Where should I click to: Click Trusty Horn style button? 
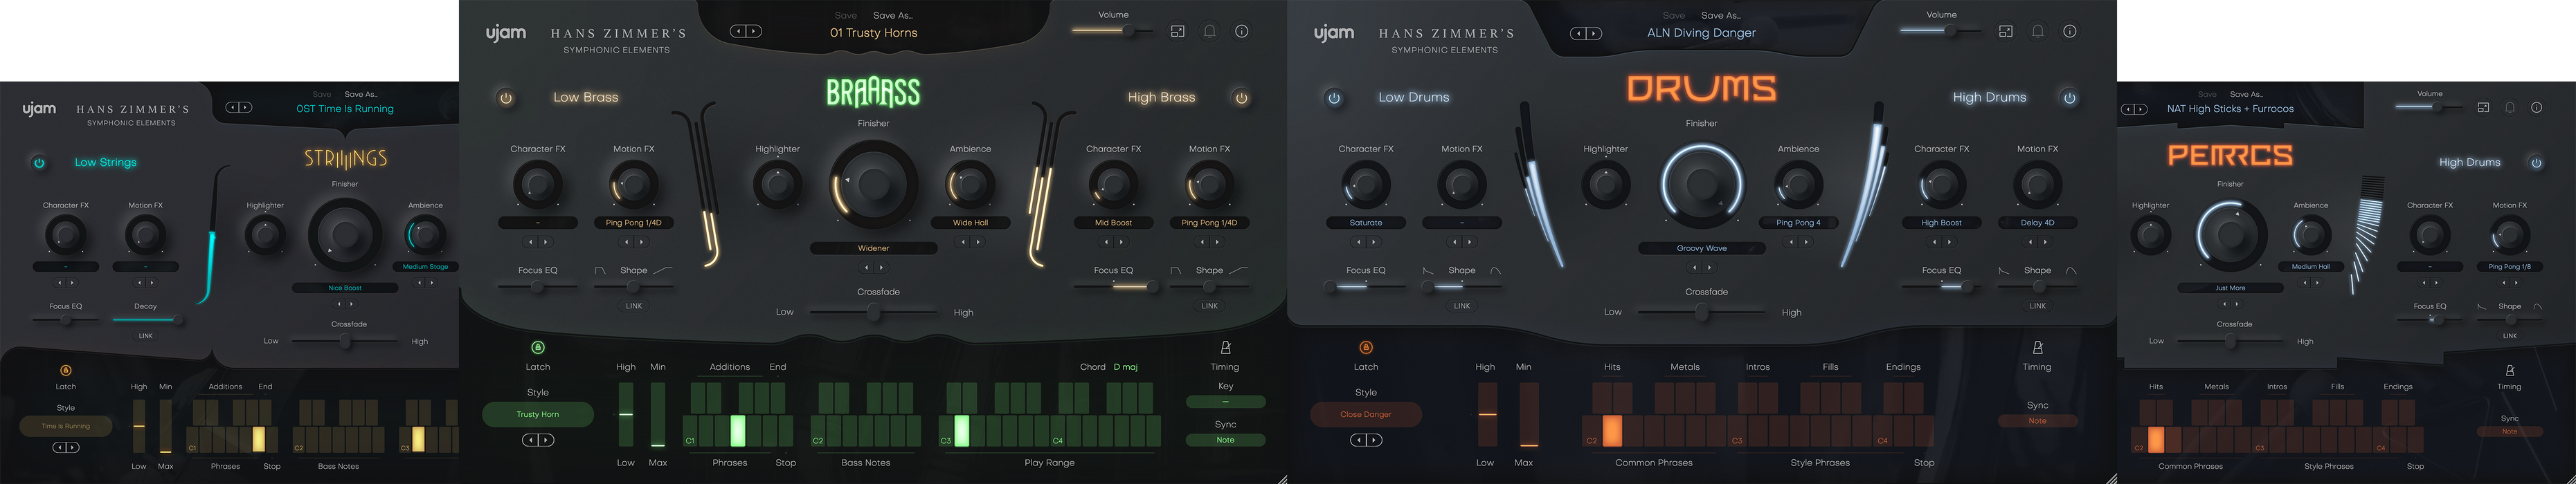click(x=538, y=414)
